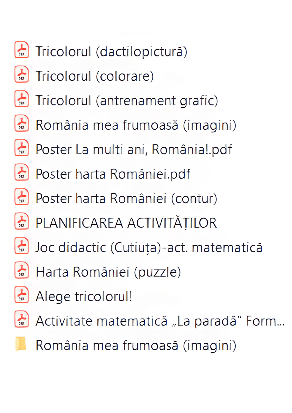Viewport: 292px width, 413px height.
Task: Click the file name Tricolorul (antrenament grafic)
Action: click(x=127, y=101)
